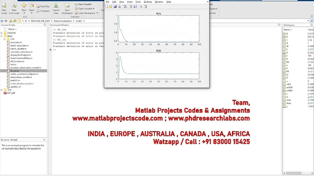The width and height of the screenshot is (314, 176).
Task: Open the Open Variable dropdown
Action: pos(85,9)
